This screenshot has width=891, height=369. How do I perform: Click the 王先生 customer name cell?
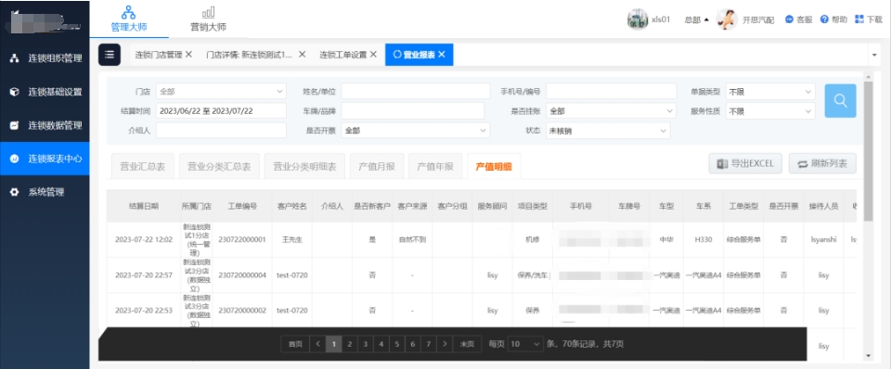(x=292, y=239)
